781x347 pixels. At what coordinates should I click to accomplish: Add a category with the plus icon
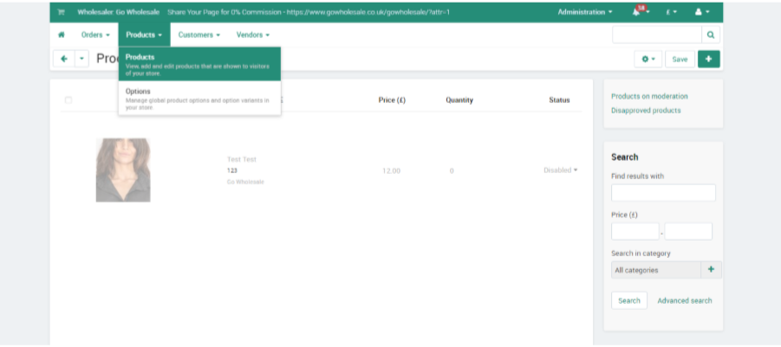[x=711, y=269]
